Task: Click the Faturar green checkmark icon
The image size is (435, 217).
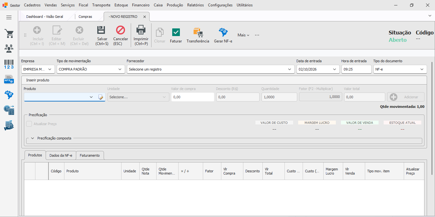Action: [176, 32]
